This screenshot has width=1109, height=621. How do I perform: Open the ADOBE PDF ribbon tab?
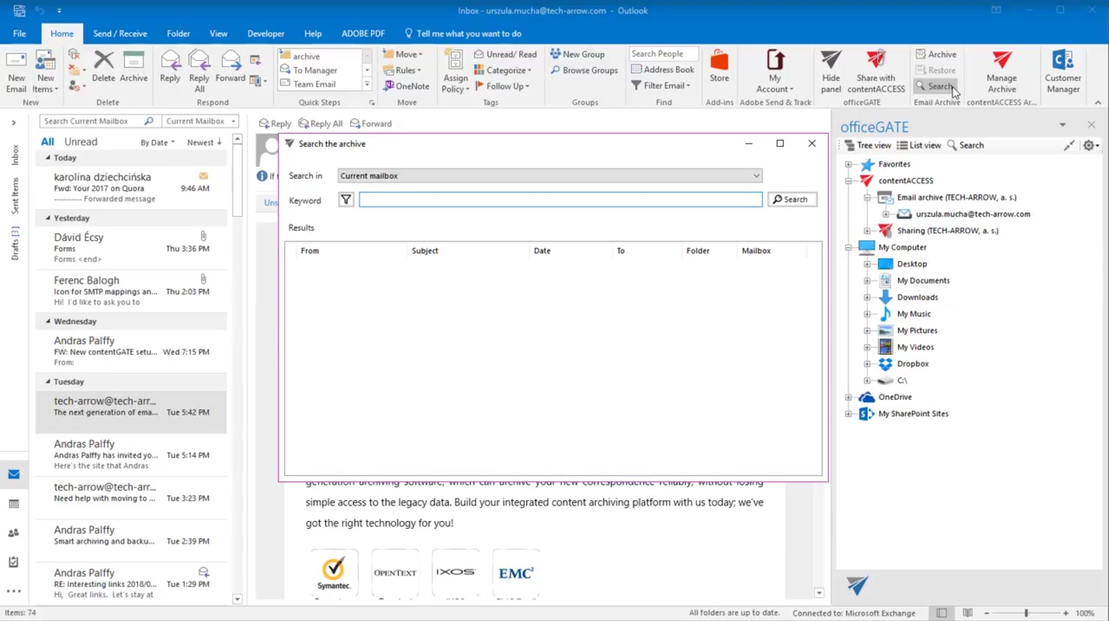(362, 33)
